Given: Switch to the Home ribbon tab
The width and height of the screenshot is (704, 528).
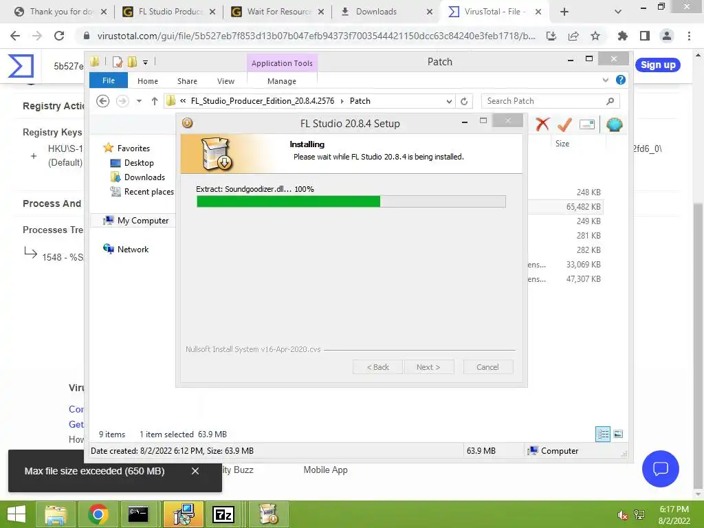Looking at the screenshot, I should click(148, 81).
